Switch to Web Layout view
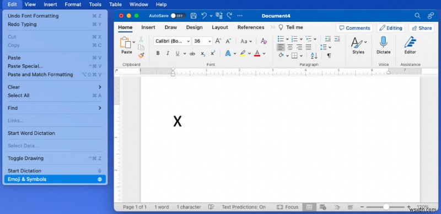The height and width of the screenshot is (214, 441). point(323,207)
